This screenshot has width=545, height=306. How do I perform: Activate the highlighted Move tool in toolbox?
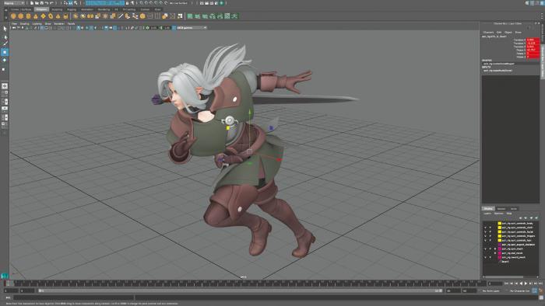[x=5, y=52]
